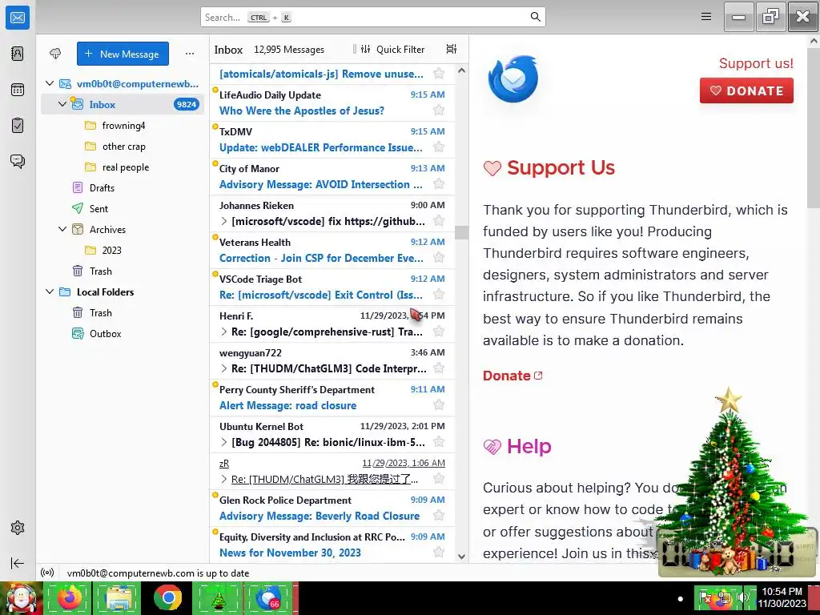The height and width of the screenshot is (615, 820).
Task: Open the Sent folder
Action: click(123, 209)
